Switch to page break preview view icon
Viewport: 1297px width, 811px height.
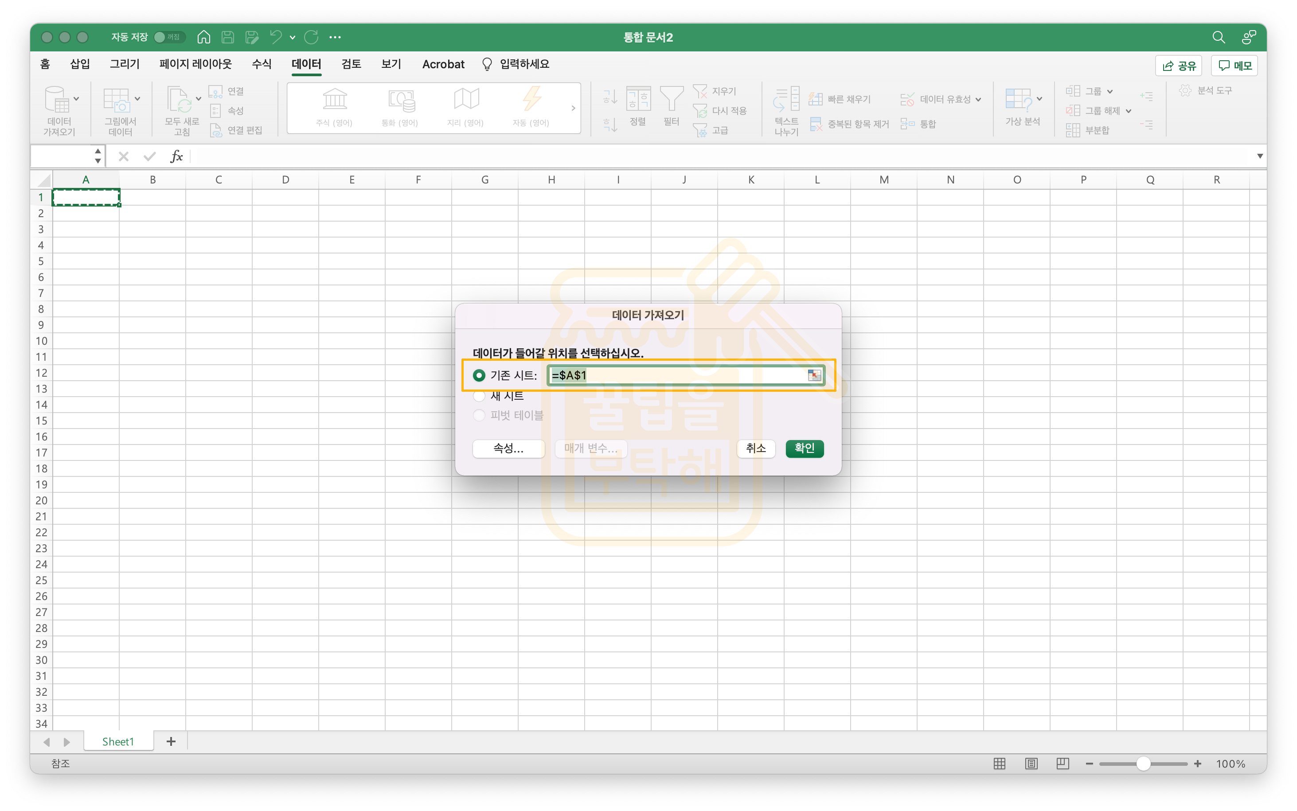(x=1062, y=763)
